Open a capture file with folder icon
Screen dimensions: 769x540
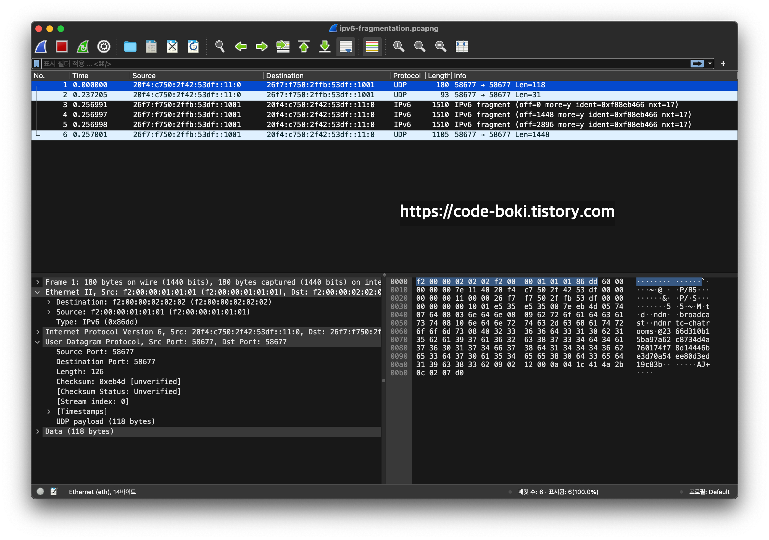coord(130,46)
